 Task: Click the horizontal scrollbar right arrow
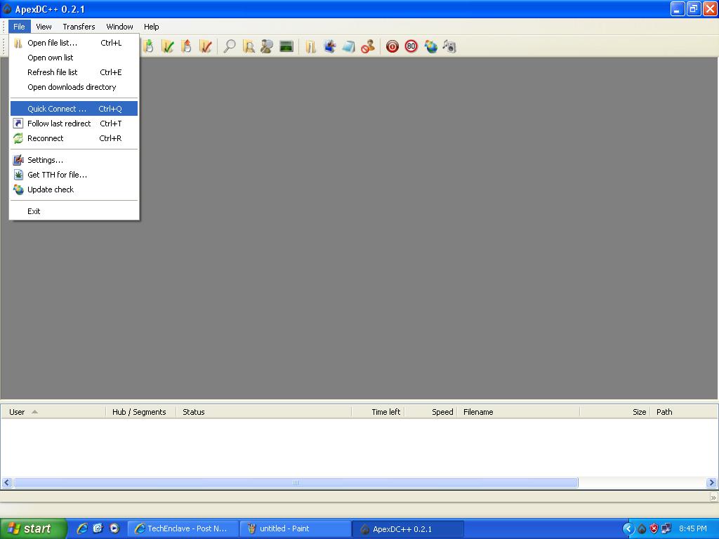711,482
